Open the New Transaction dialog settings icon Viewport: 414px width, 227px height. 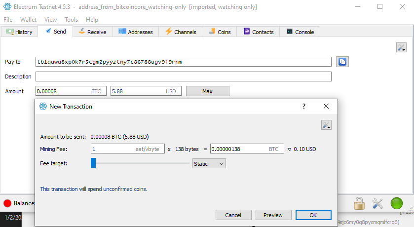[326, 125]
